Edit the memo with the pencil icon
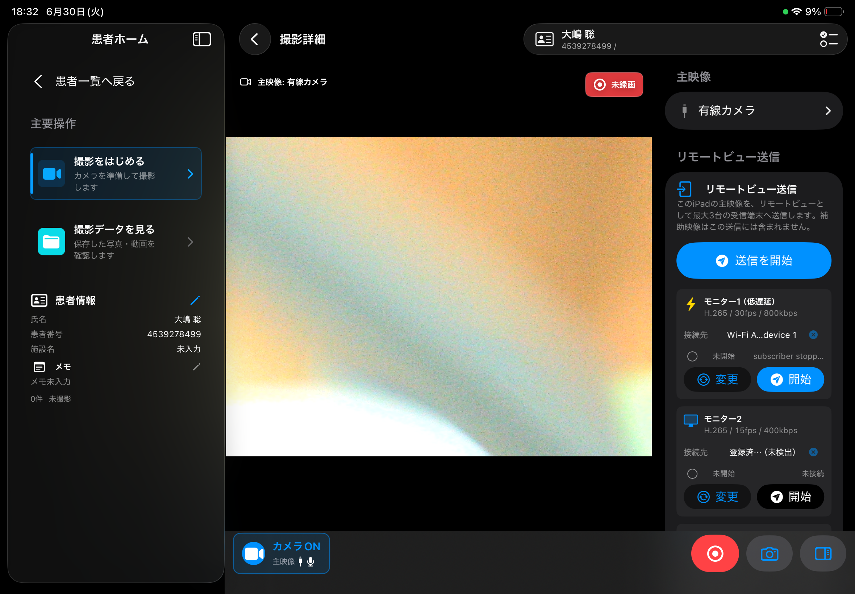Screen dimensions: 855x594 196,367
